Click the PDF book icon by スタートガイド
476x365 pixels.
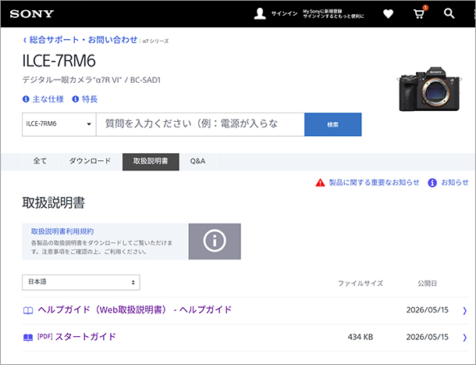tap(28, 338)
